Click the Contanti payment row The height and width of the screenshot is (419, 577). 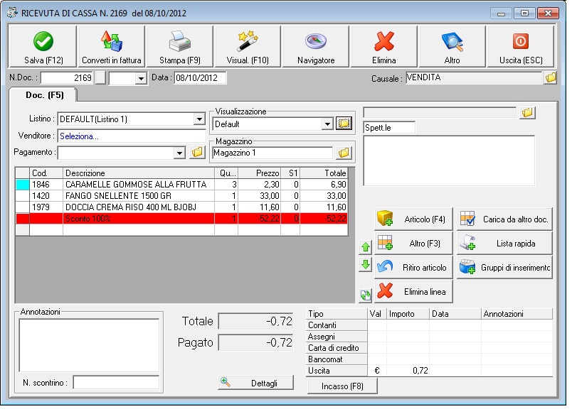(x=430, y=325)
